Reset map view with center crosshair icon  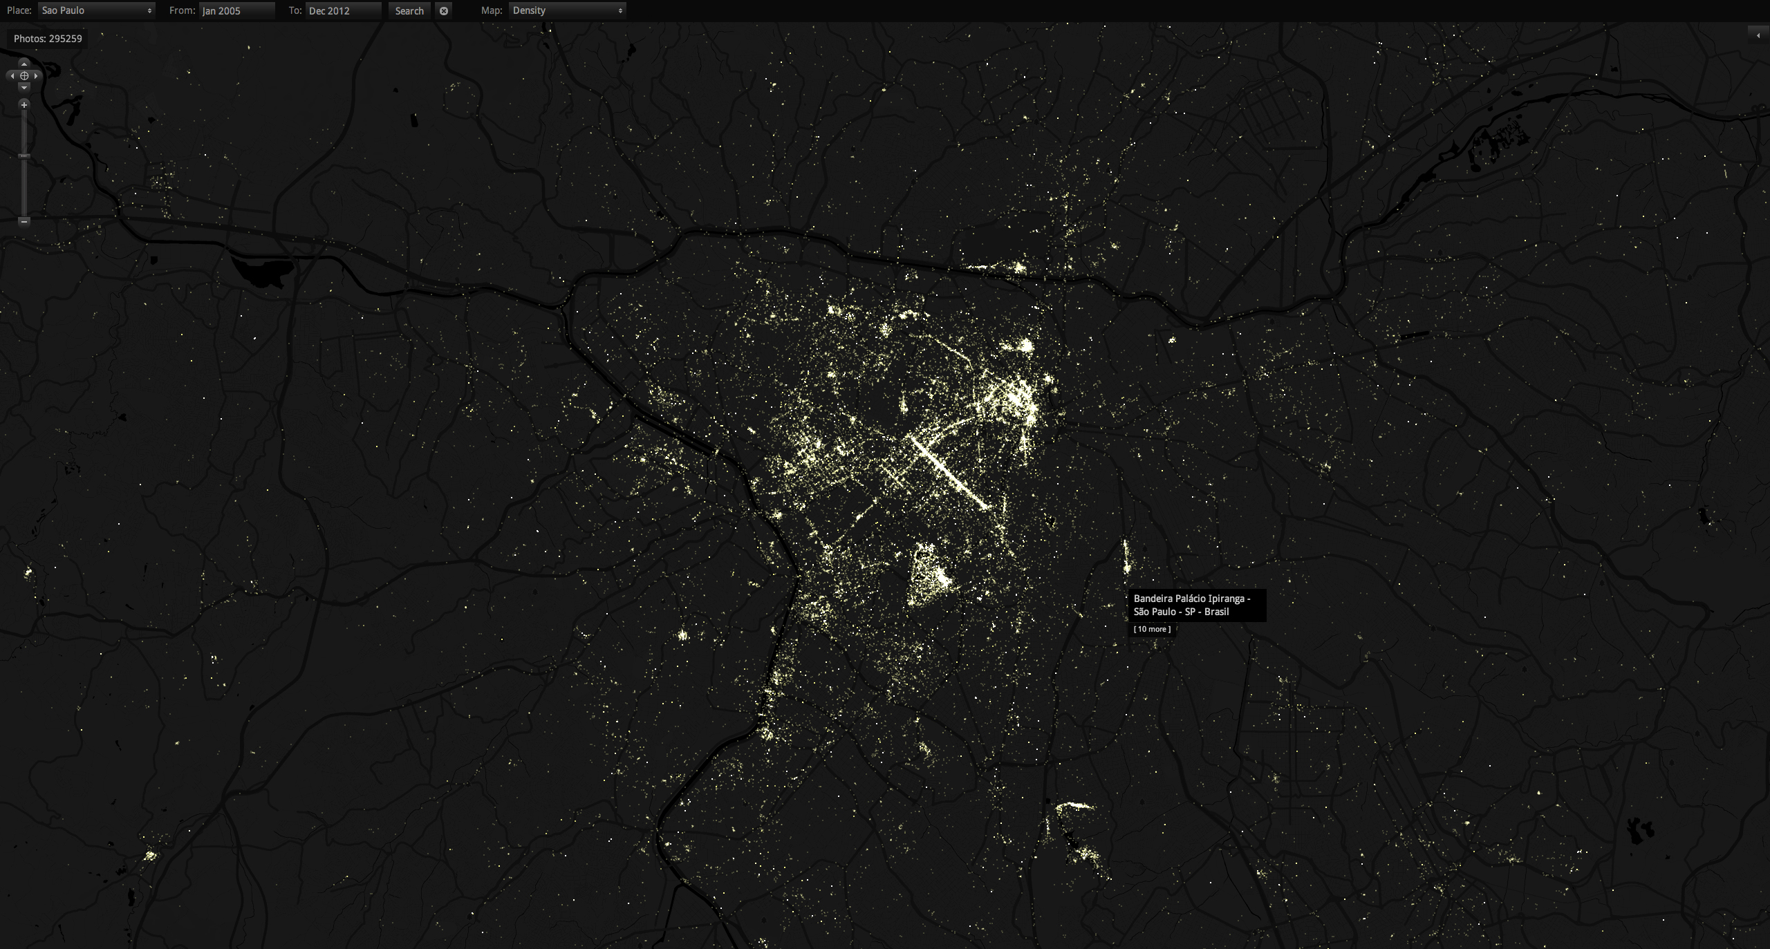pyautogui.click(x=24, y=76)
